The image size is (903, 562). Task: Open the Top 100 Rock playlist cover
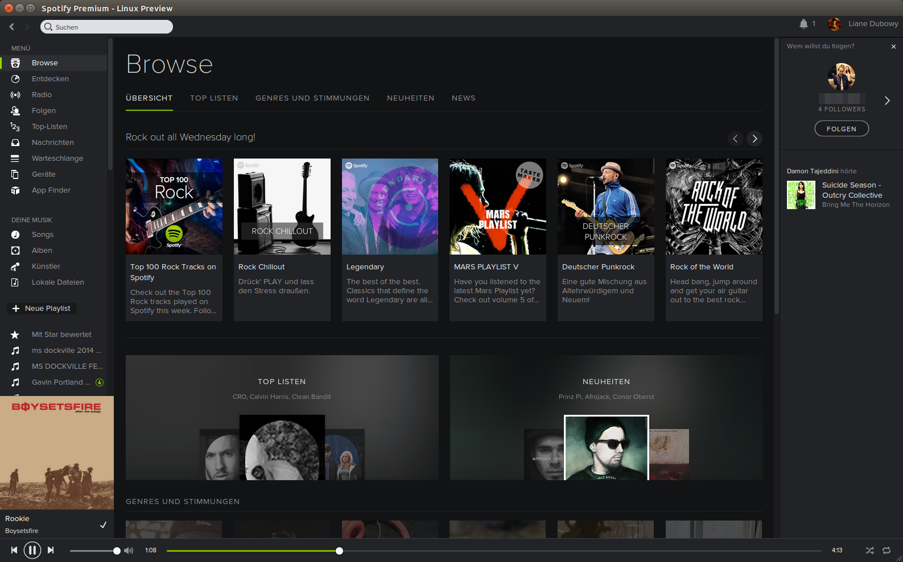174,206
